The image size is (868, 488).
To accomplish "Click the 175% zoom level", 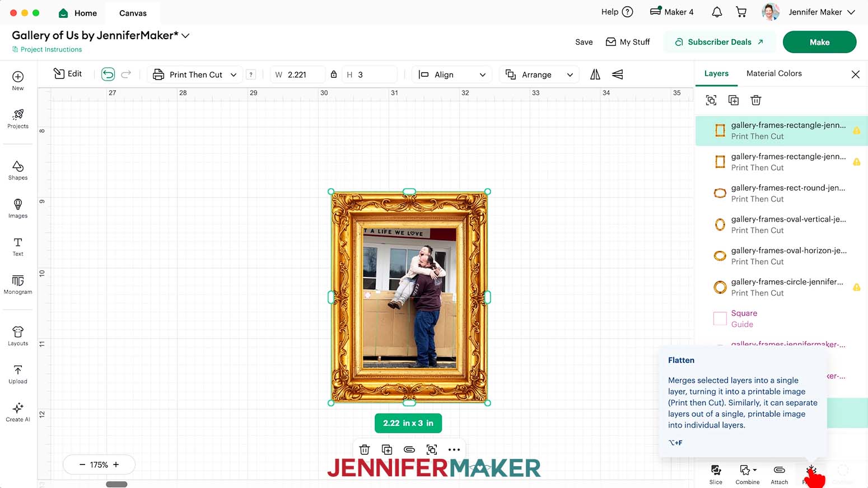I will (x=99, y=464).
